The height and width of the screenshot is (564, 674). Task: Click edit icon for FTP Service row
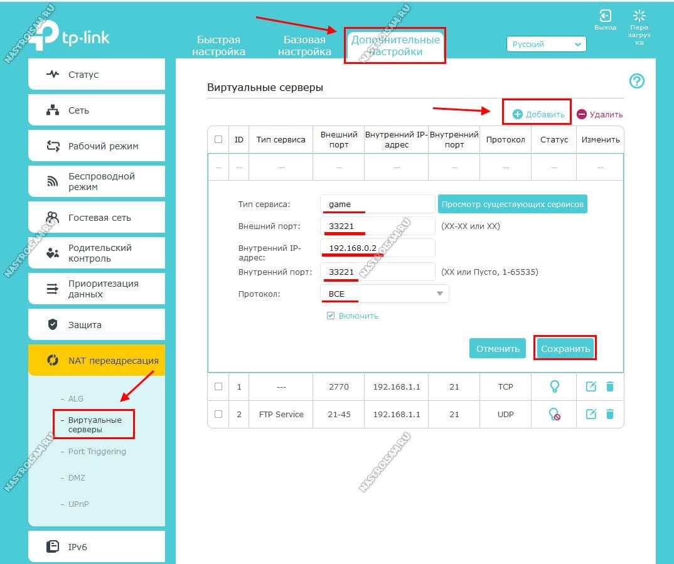(591, 414)
